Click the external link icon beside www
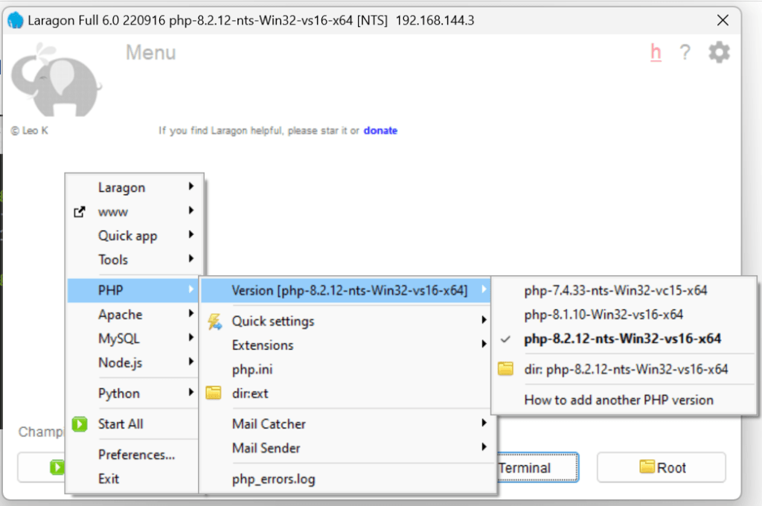762x506 pixels. click(79, 212)
